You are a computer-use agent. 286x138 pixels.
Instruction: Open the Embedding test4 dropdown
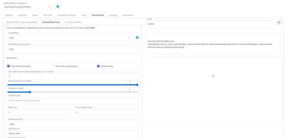coord(70,38)
